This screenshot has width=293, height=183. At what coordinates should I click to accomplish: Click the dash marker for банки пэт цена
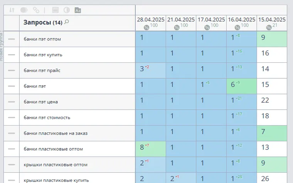click(x=12, y=102)
